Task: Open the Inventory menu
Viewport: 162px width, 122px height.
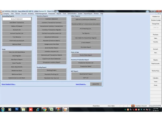Action: point(31,14)
